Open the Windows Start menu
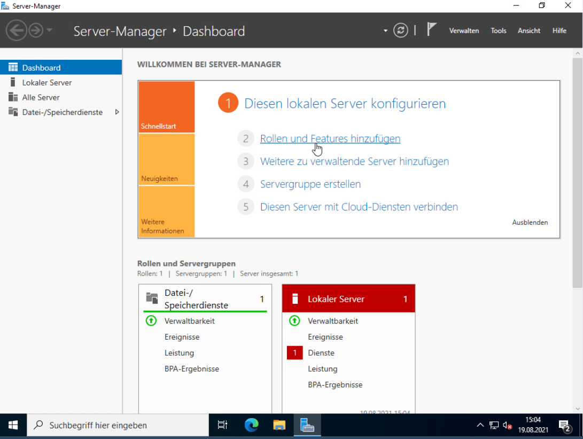Viewport: 583px width, 439px height. pos(13,425)
